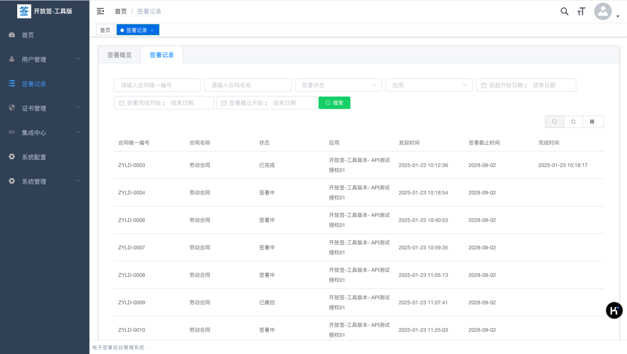
Task: Collapse the sidebar with hamburger icon
Action: pyautogui.click(x=100, y=11)
